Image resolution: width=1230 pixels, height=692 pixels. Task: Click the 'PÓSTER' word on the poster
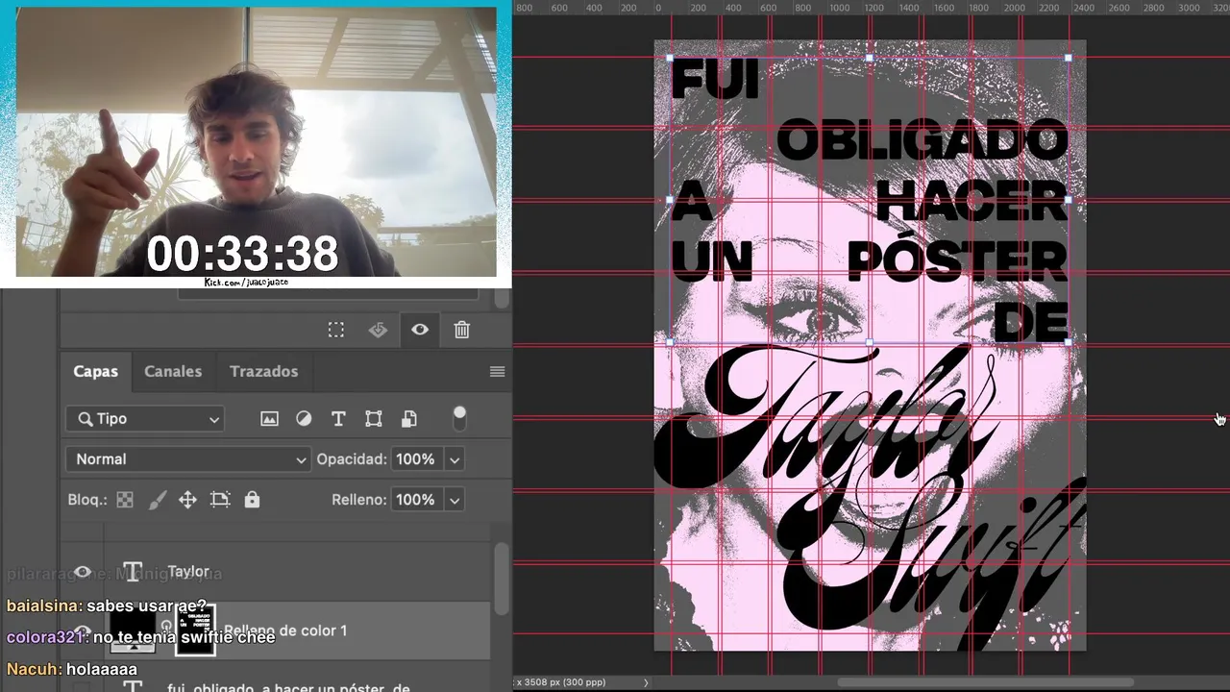pyautogui.click(x=958, y=258)
